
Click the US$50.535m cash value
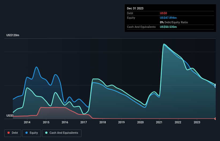pyautogui.click(x=168, y=27)
